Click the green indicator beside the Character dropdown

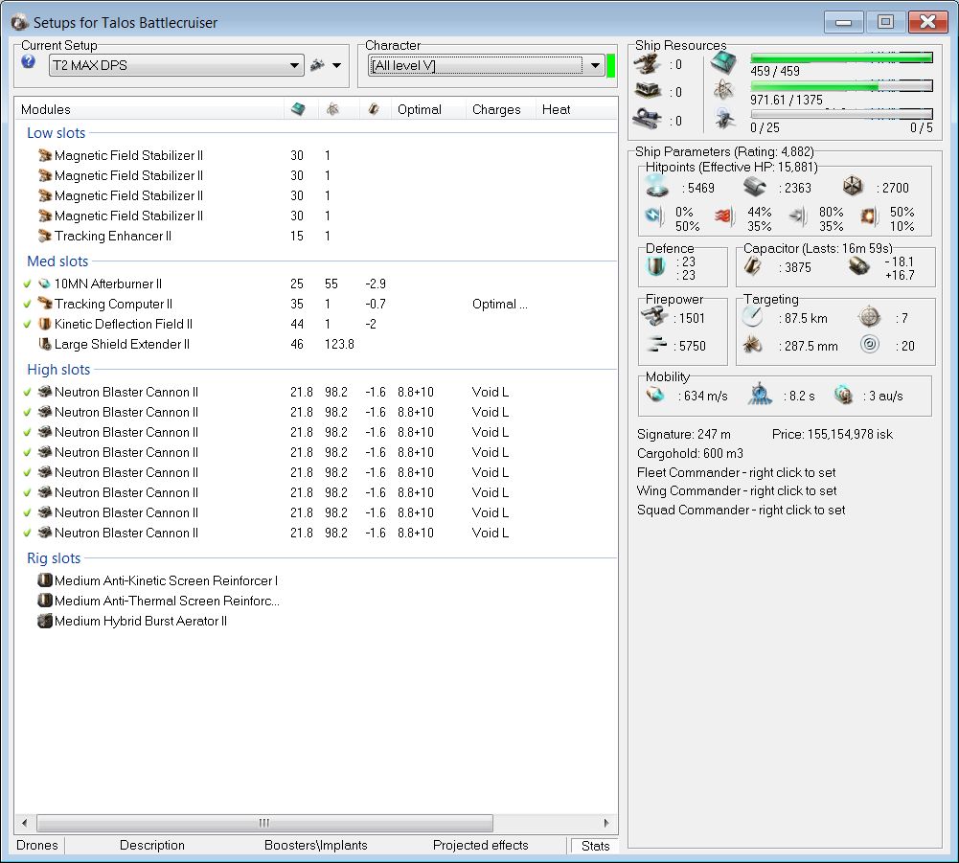tap(610, 65)
